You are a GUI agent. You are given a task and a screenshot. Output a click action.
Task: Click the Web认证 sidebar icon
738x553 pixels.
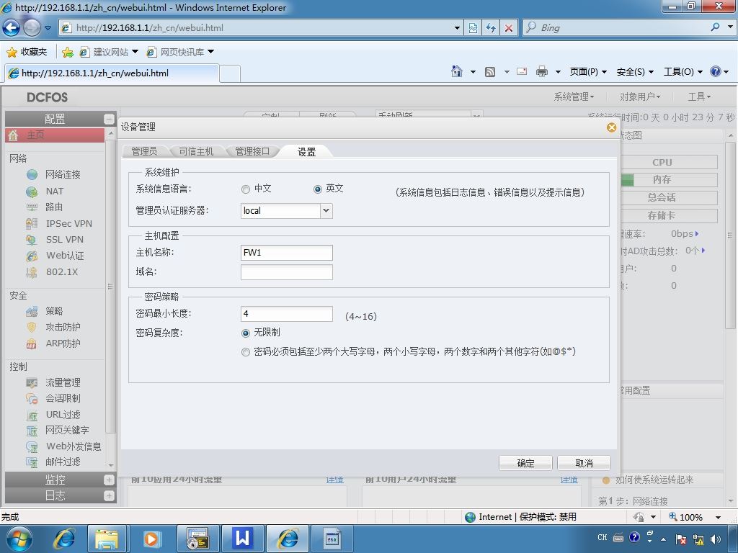[32, 256]
